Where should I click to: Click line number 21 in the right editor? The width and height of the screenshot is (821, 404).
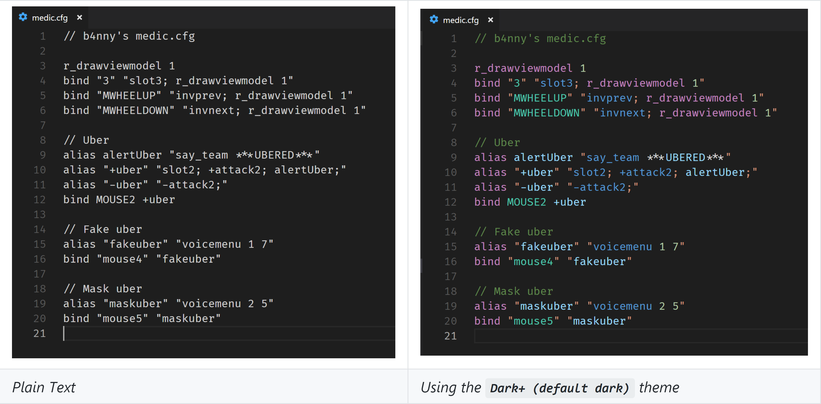[451, 336]
